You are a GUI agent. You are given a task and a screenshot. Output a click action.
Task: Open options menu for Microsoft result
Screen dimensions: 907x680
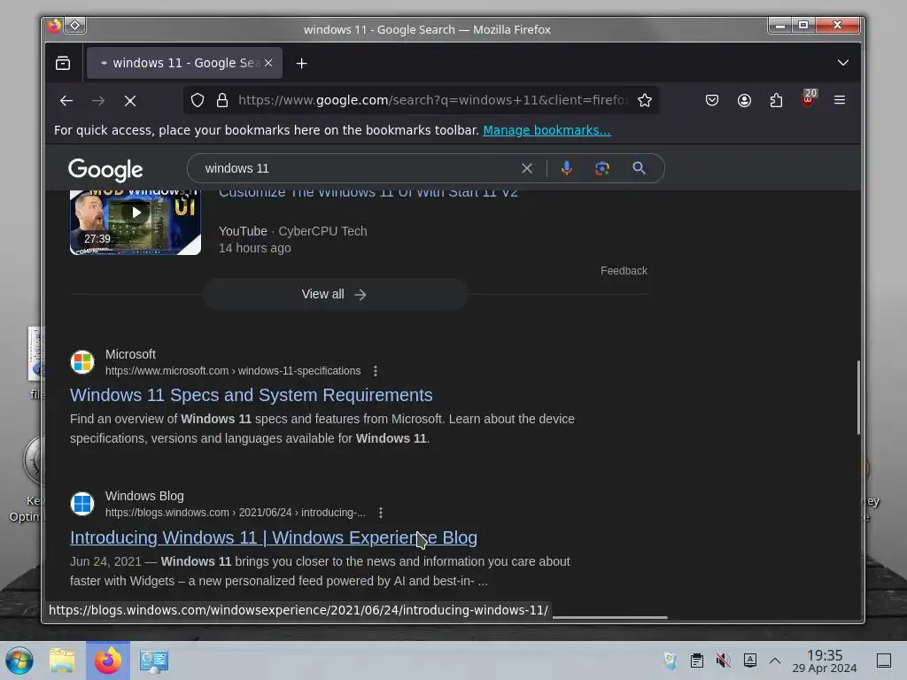point(376,371)
